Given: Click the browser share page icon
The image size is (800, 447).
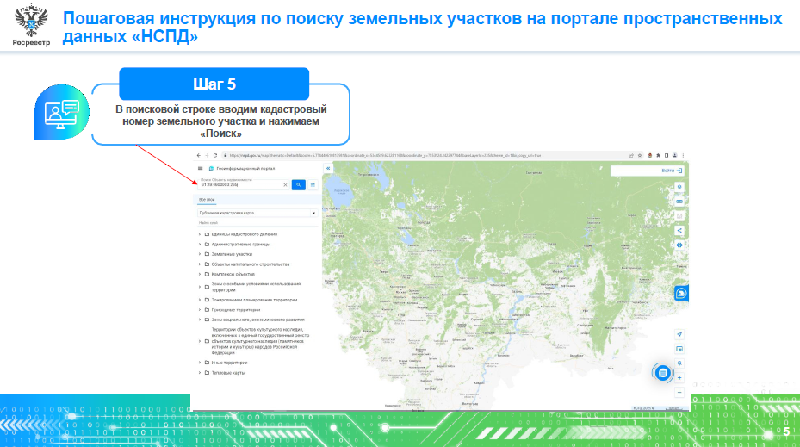Looking at the screenshot, I should click(x=631, y=155).
